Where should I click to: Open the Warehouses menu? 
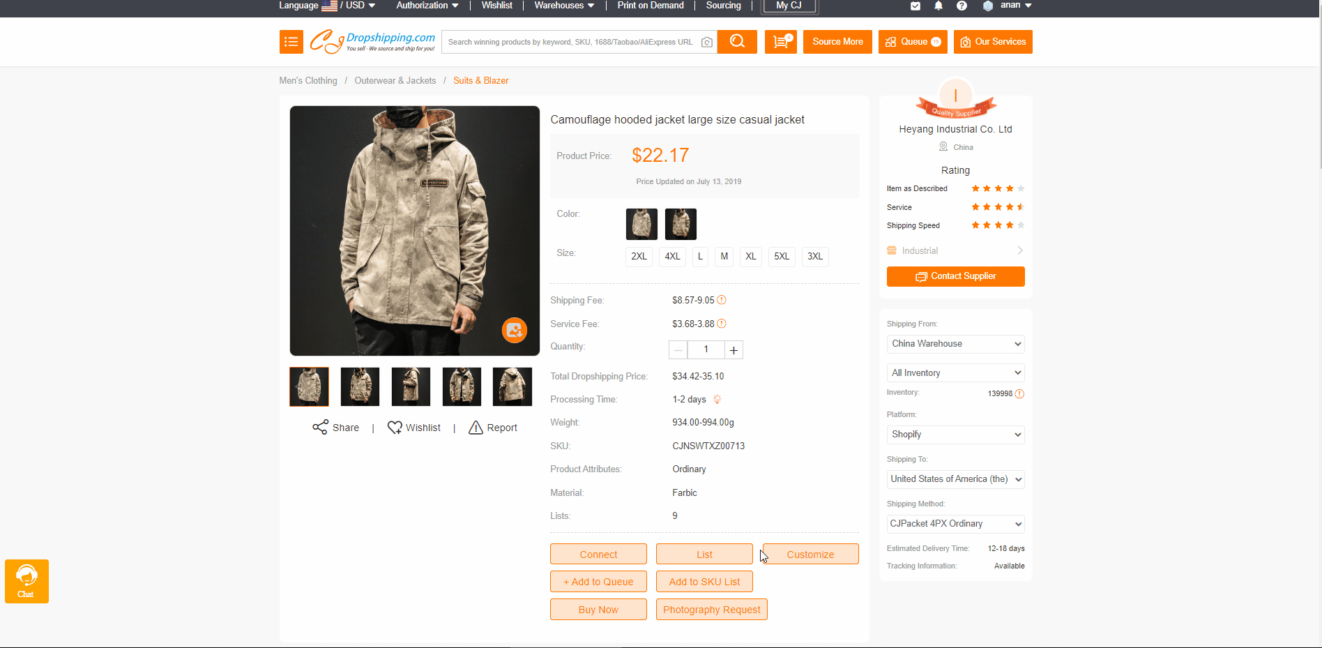pos(564,6)
